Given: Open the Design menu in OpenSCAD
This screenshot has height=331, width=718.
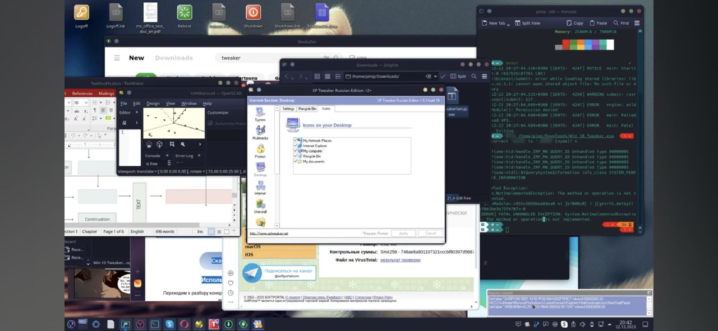Looking at the screenshot, I should [x=153, y=104].
